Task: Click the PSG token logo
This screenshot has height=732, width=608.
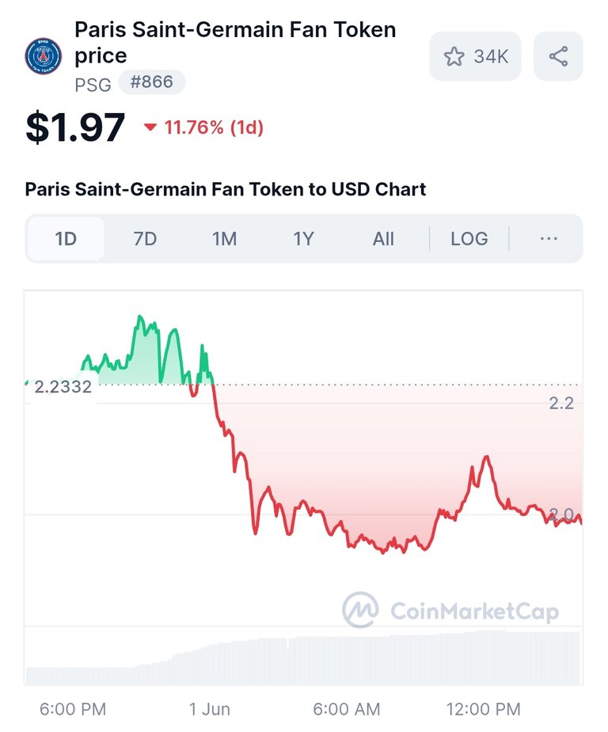Action: 43,56
